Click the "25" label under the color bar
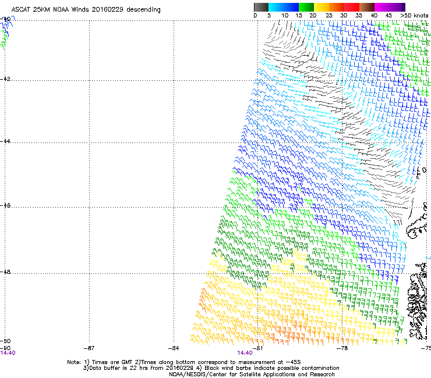431x378 pixels. 329,16
